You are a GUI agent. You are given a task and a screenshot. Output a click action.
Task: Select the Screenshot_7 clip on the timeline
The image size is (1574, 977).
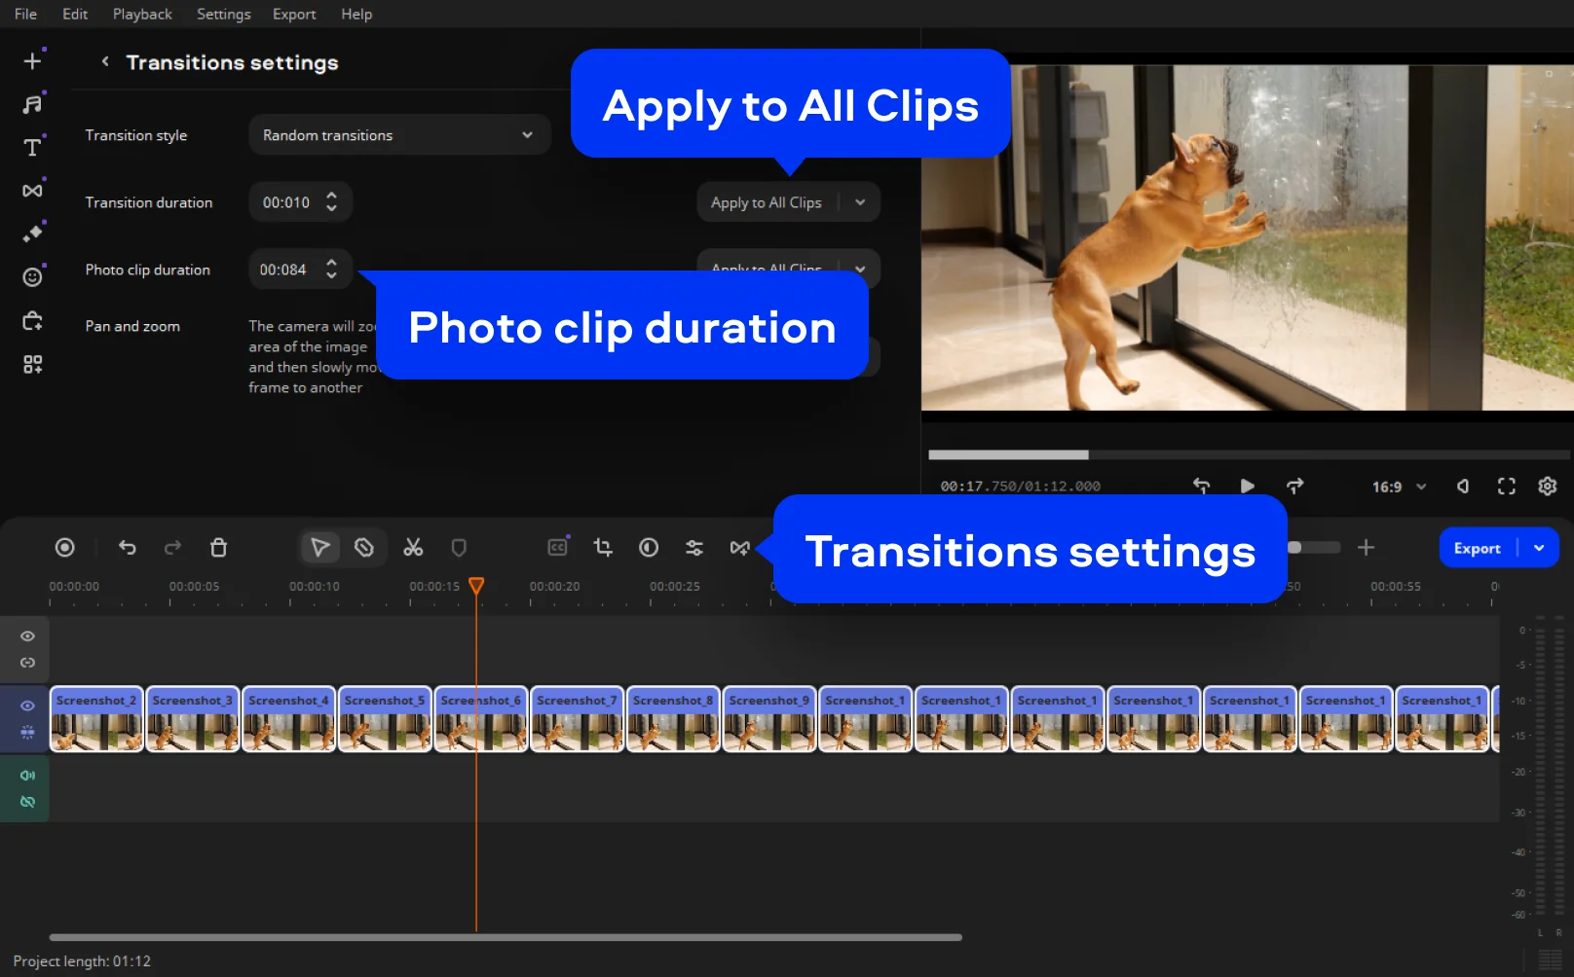(577, 720)
